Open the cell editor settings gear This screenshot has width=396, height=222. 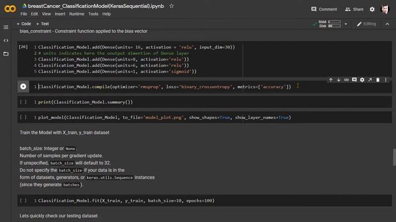point(362,80)
